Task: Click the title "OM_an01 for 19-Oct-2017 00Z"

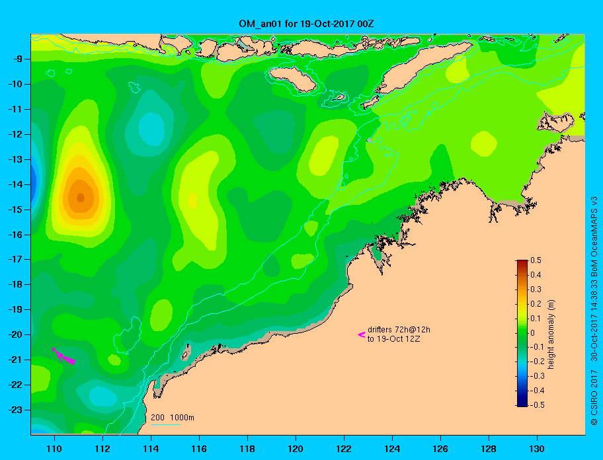Action: pos(306,24)
